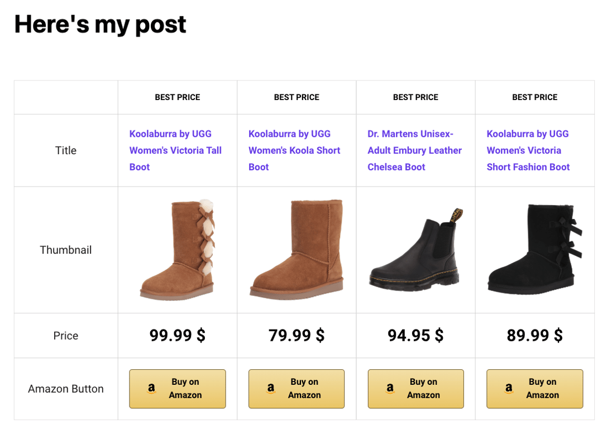Click the Thumbnail row label
This screenshot has height=429, width=607.
pos(65,250)
